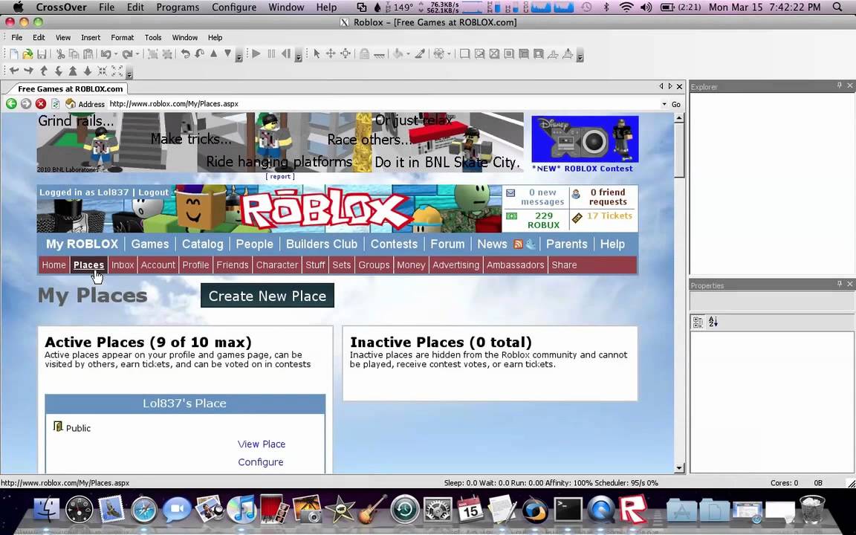Open Spotlight search in menu bar
The image size is (856, 535).
click(x=837, y=7)
